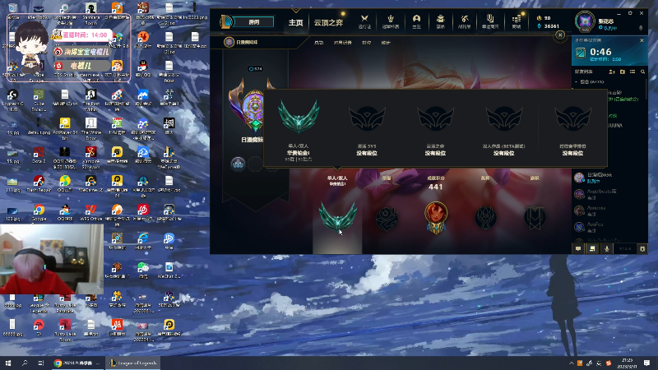Dismiss the 0:46 queue timer panel
This screenshot has width=658, height=370.
pos(642,40)
